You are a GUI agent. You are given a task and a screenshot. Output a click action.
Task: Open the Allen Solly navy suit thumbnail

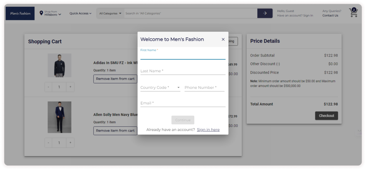(x=59, y=117)
